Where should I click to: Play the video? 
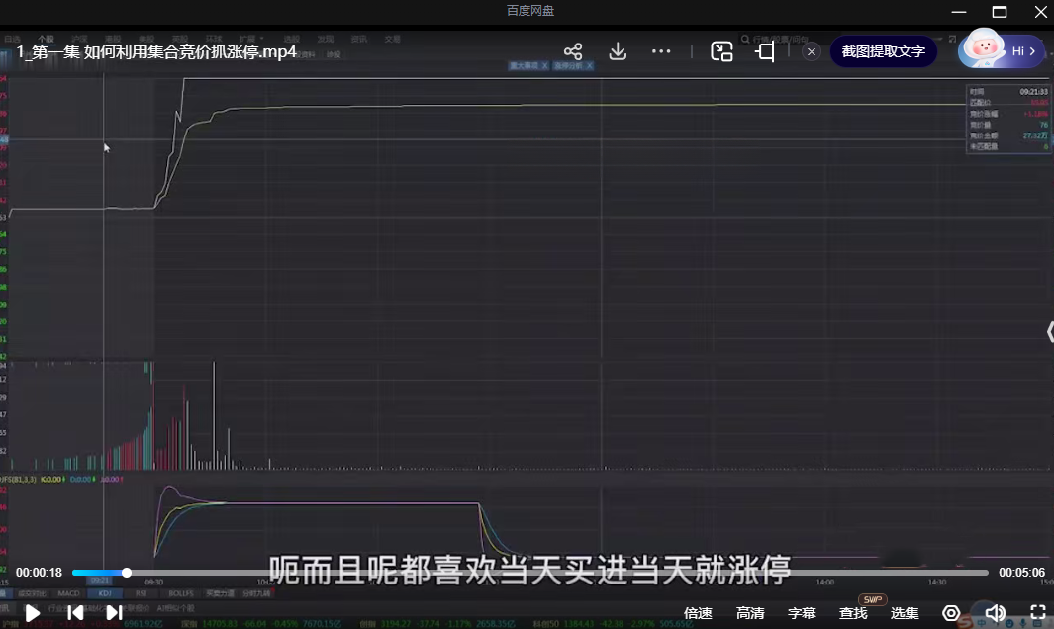pyautogui.click(x=33, y=613)
